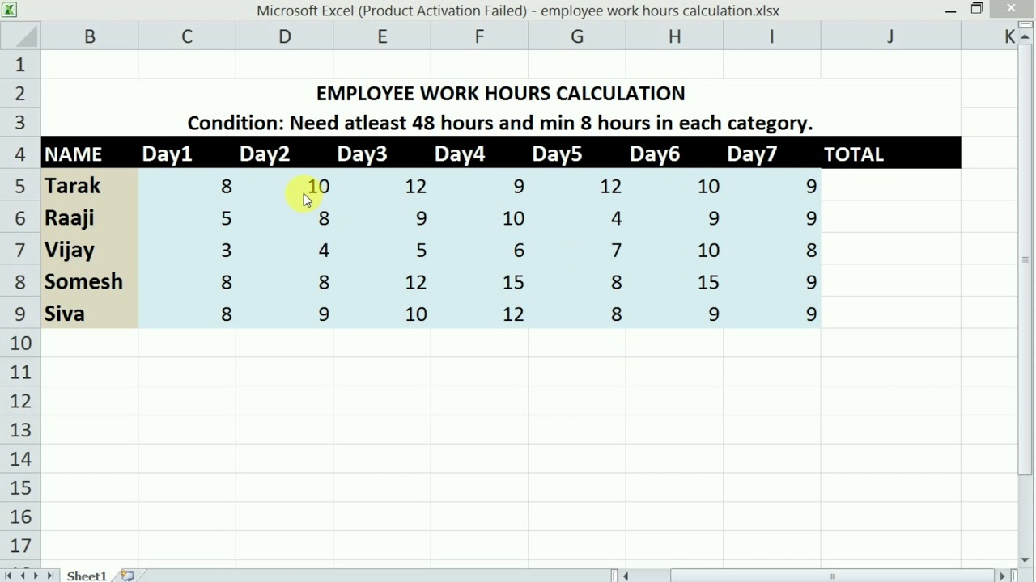The height and width of the screenshot is (582, 1036).
Task: Click the vertical scrollbar down arrow
Action: pos(1025,559)
